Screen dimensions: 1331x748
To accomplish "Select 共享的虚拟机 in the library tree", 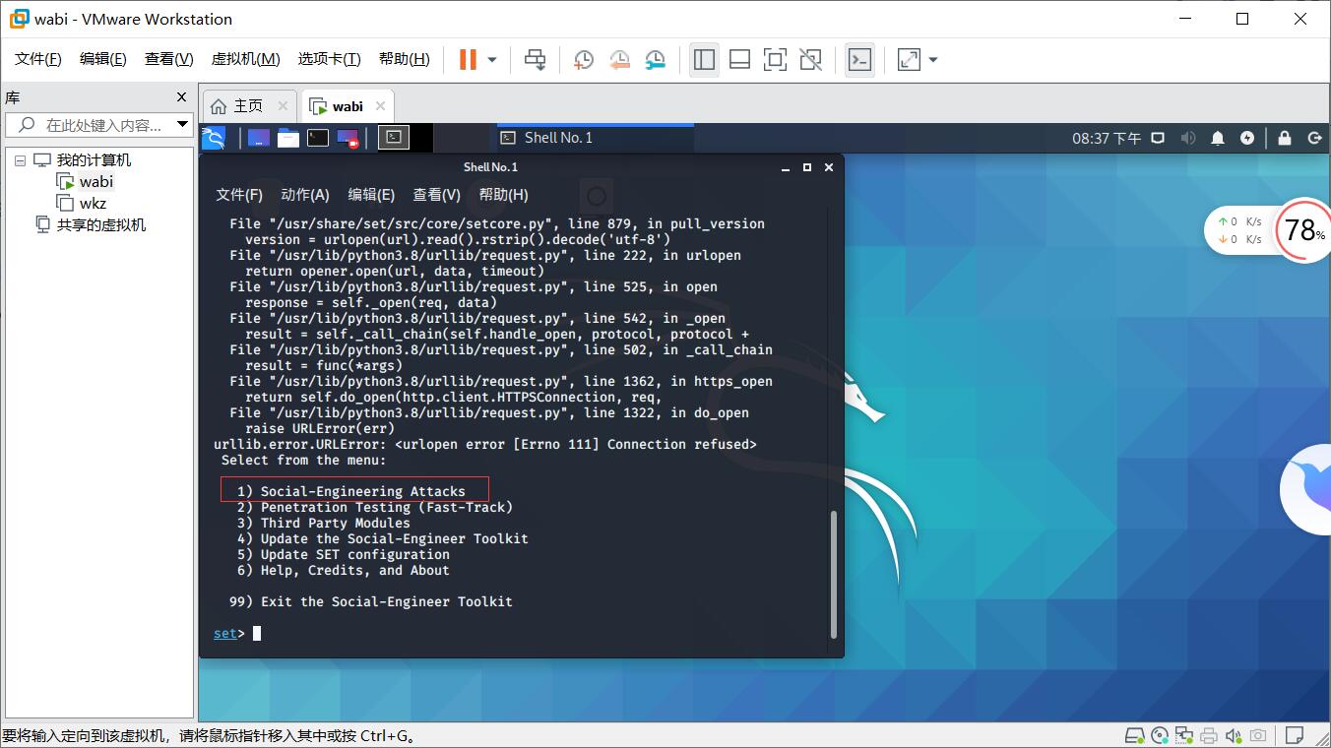I will pos(100,225).
